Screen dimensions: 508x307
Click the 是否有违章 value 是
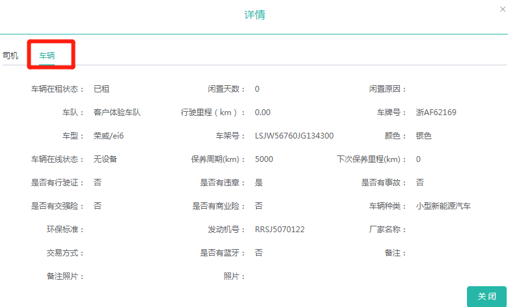(x=259, y=183)
